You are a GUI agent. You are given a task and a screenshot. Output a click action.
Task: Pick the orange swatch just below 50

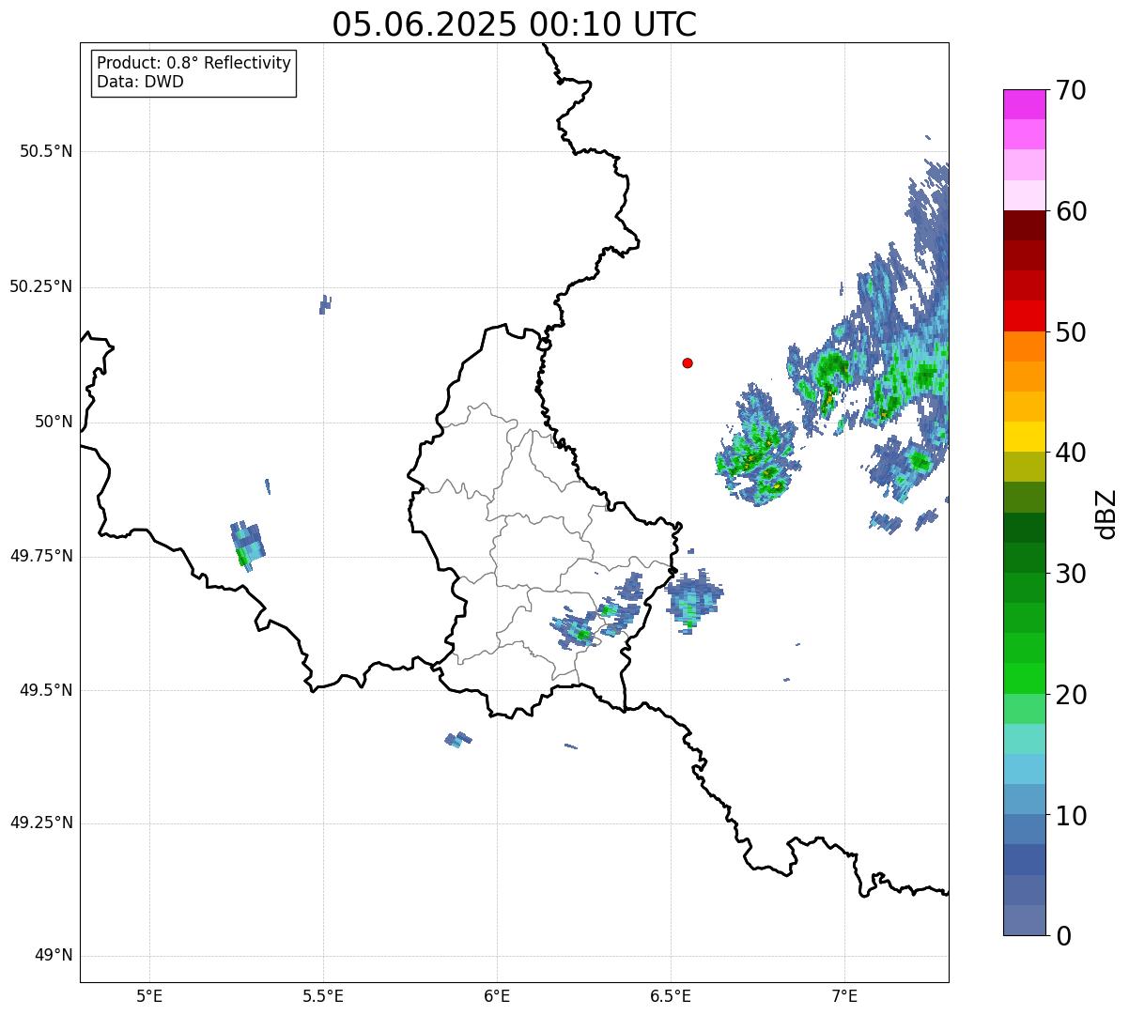[x=1024, y=346]
